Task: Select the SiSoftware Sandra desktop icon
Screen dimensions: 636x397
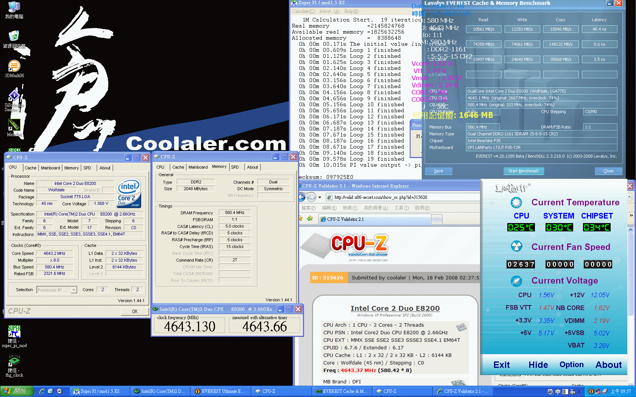Action: (14, 101)
